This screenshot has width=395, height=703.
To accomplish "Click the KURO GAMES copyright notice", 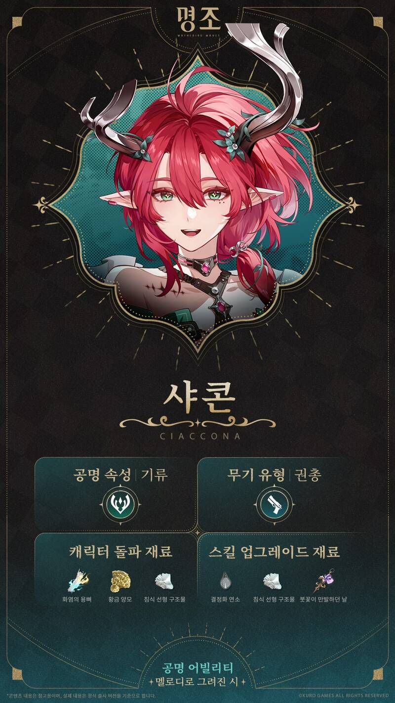I will (x=340, y=695).
